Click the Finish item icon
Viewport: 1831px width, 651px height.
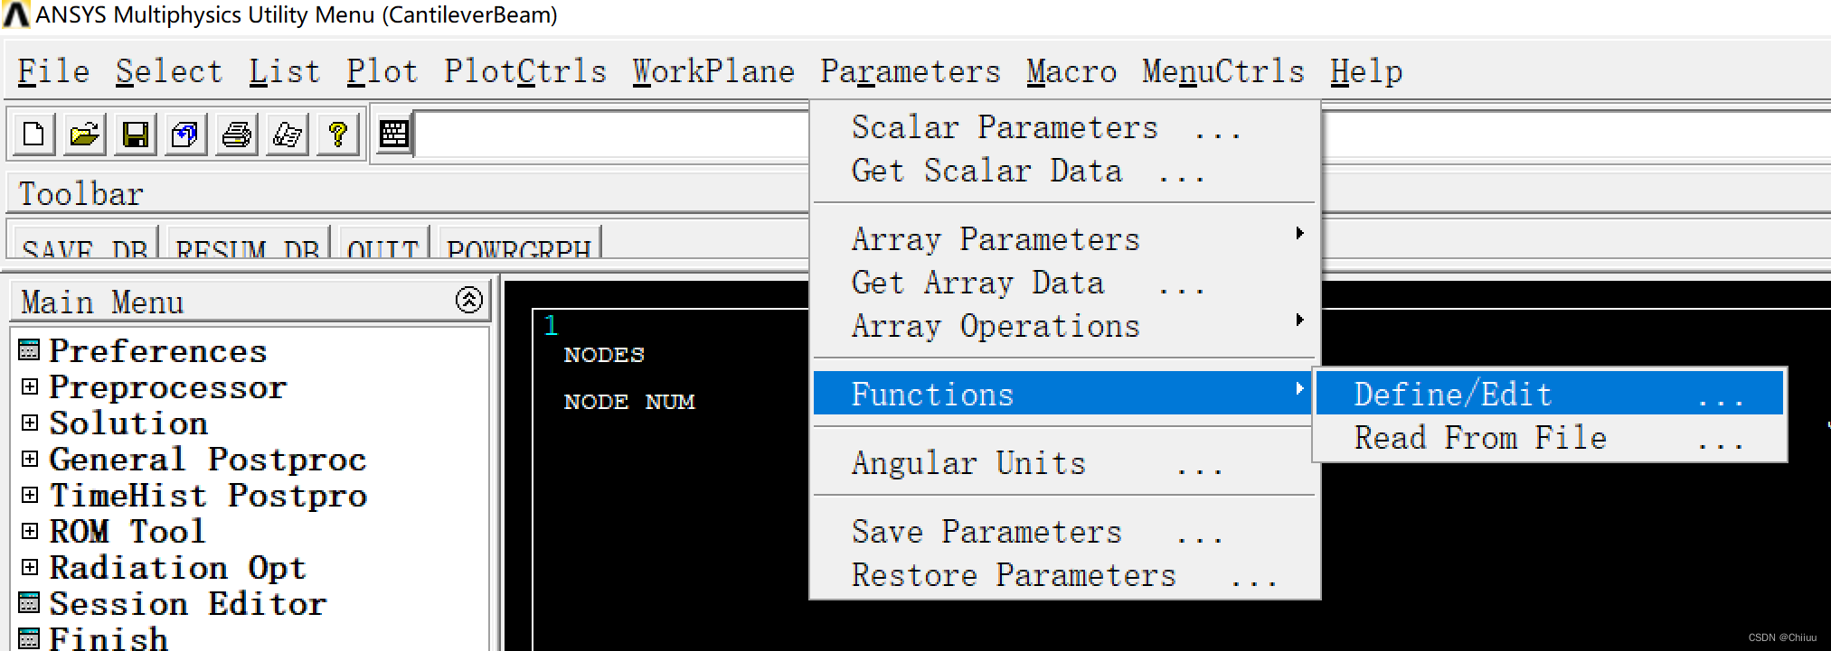click(x=29, y=638)
